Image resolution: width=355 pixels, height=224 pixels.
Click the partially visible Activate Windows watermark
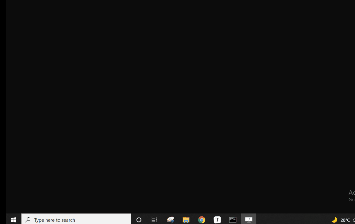[x=351, y=192]
